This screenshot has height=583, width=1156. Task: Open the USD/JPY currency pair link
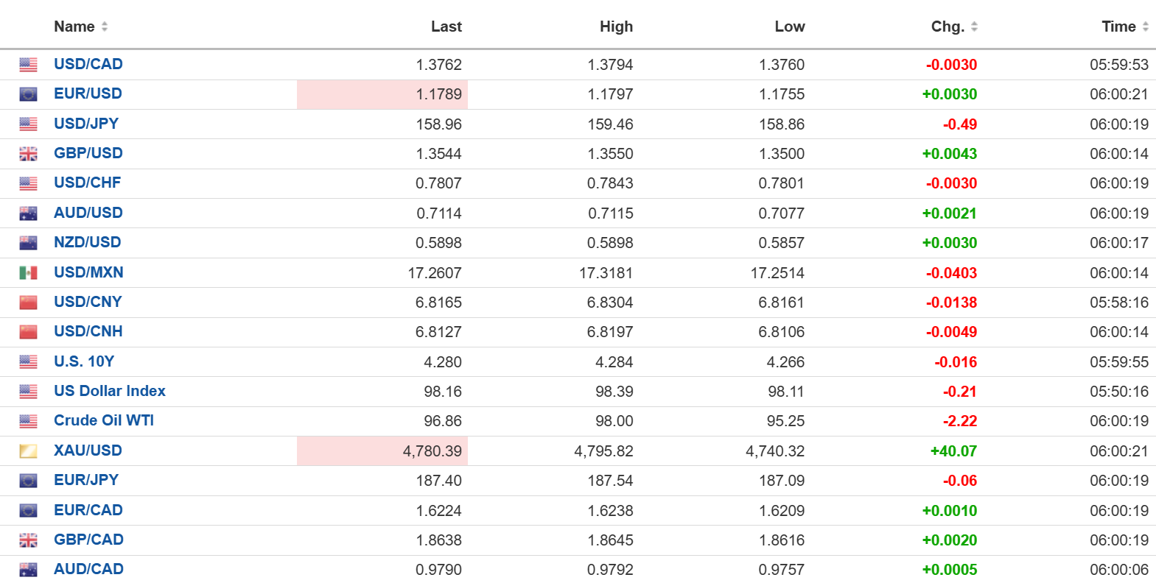coord(86,124)
